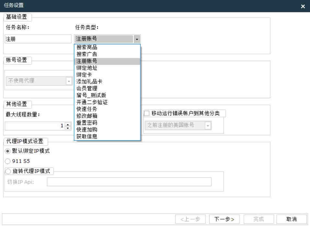Open the 不使用代理 proxy dropdown

[69, 81]
